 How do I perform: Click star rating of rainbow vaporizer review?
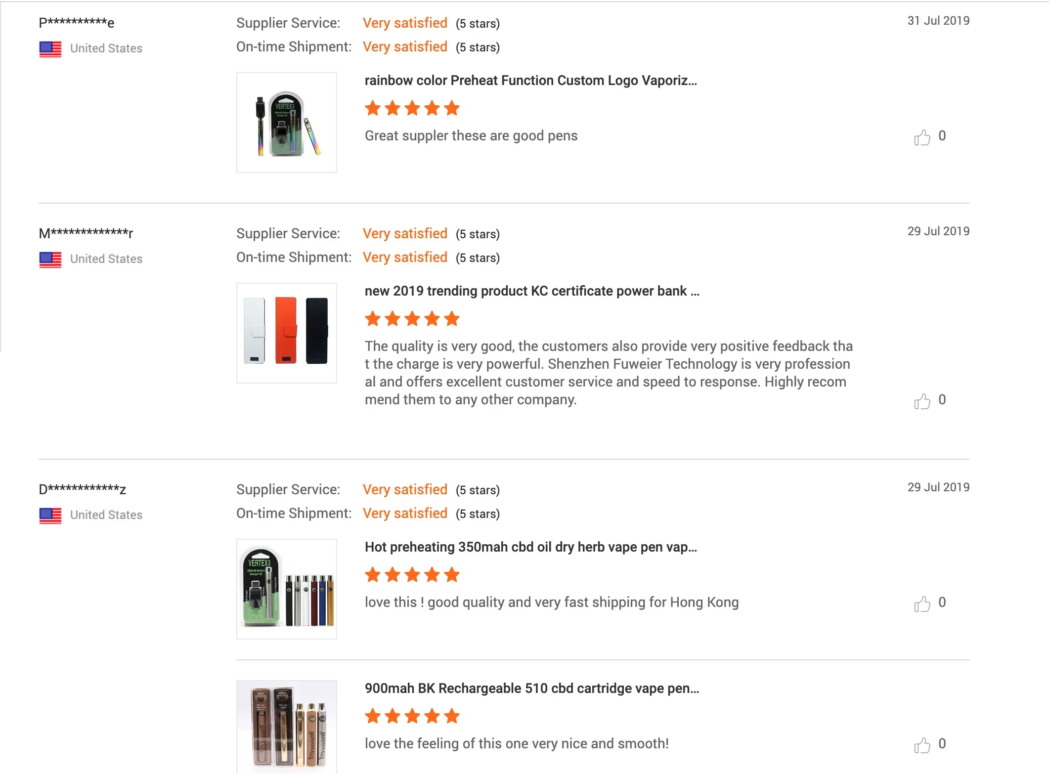coord(412,108)
